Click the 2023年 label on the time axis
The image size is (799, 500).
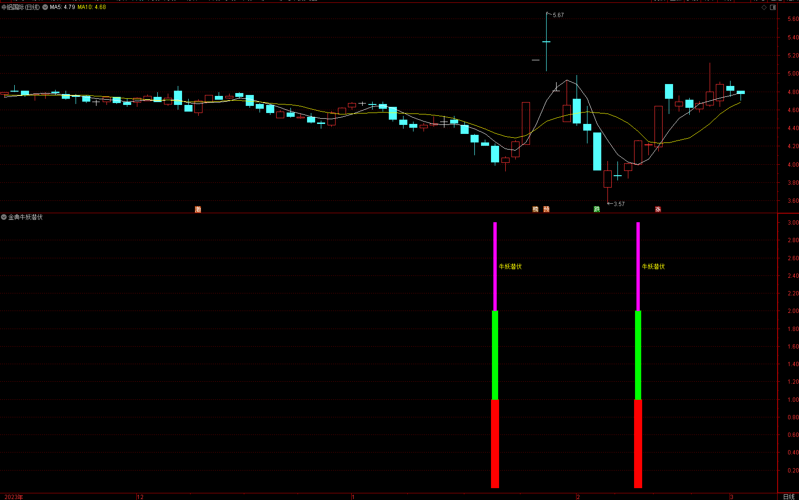[14, 497]
